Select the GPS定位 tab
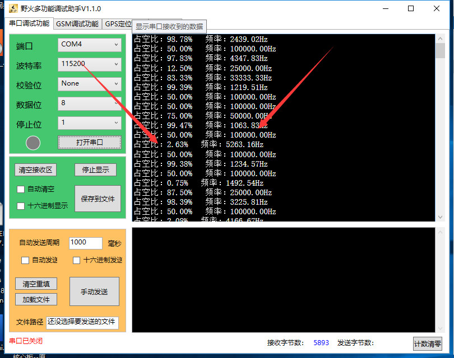This screenshot has width=454, height=358. [118, 23]
